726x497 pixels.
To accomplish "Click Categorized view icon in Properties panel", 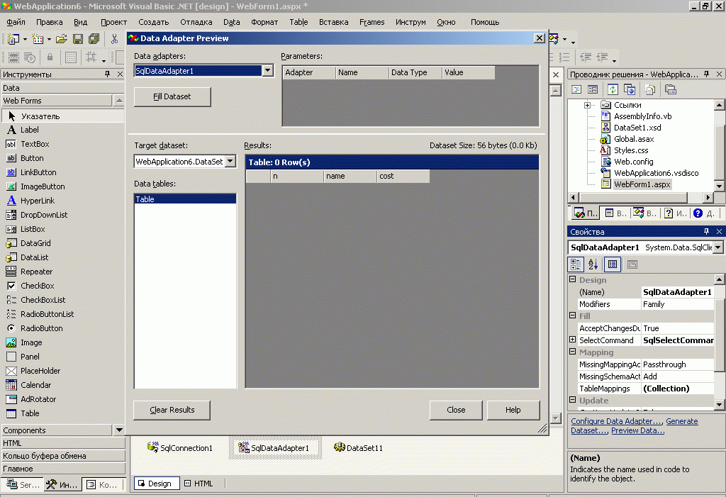I will click(x=576, y=264).
